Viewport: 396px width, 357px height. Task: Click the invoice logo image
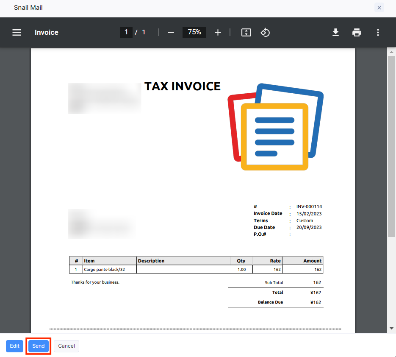click(275, 127)
